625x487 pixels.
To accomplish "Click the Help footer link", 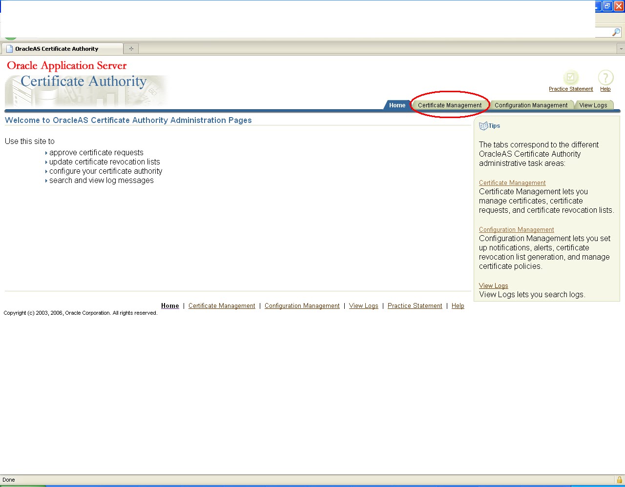I will (458, 306).
